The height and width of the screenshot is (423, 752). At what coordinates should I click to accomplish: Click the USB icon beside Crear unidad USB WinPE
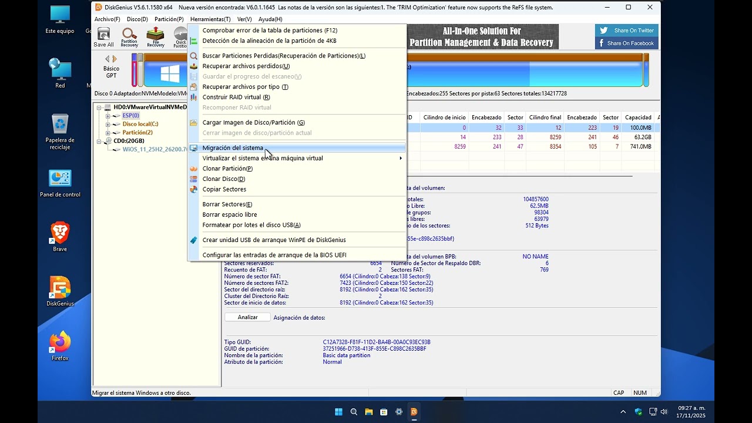194,240
